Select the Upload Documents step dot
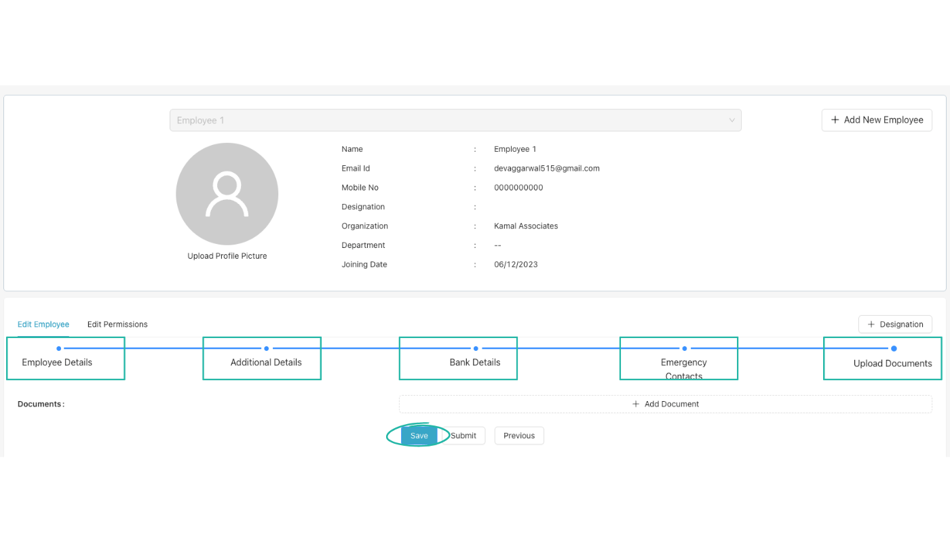 [x=894, y=347]
